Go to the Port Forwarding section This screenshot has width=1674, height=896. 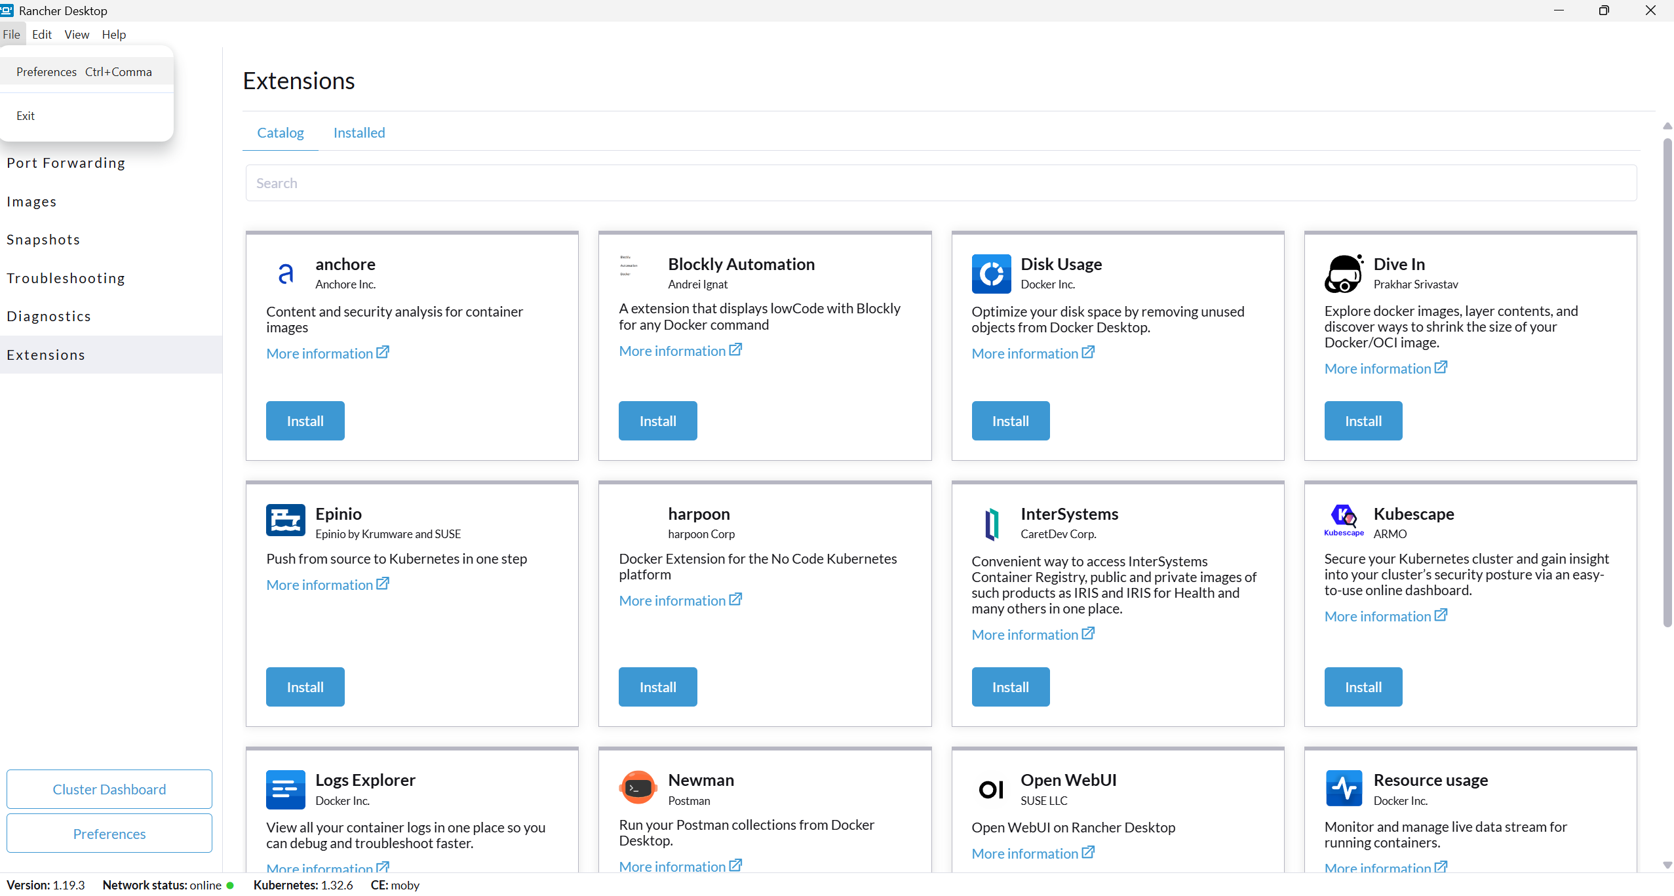point(111,163)
